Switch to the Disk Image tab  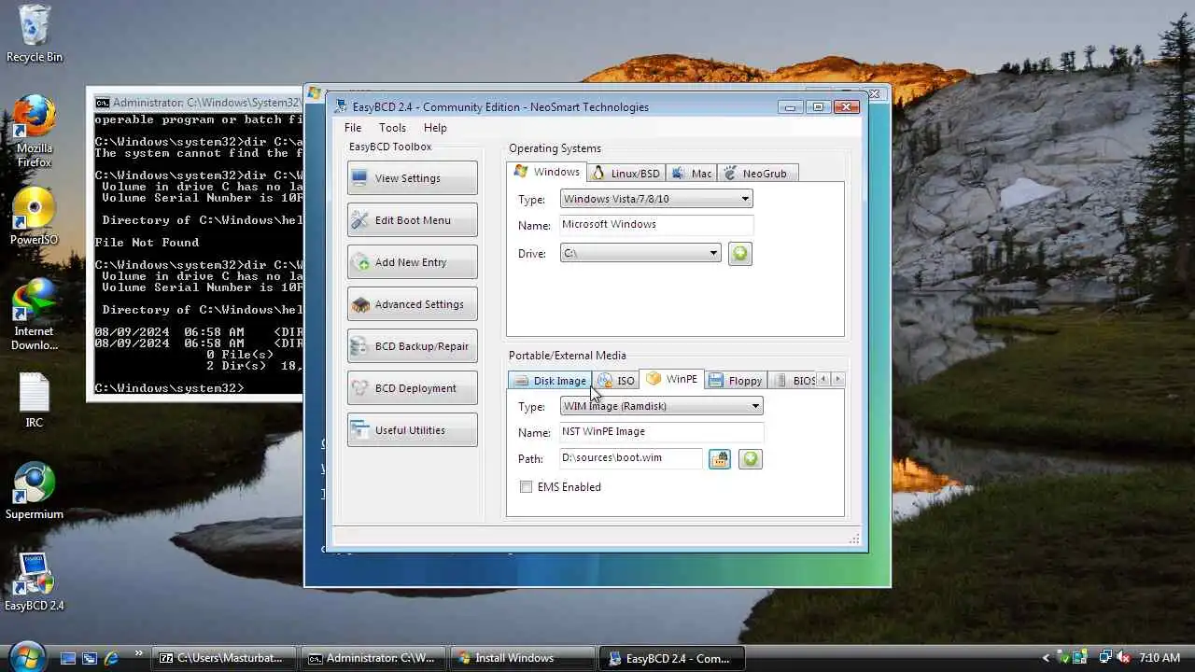pos(549,381)
